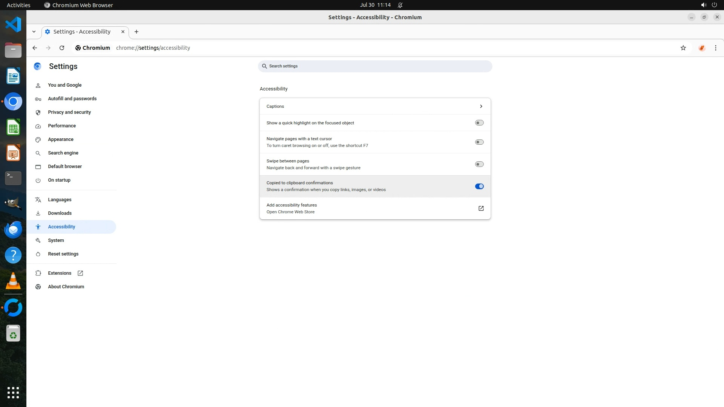
Task: Open the profile avatar icon
Action: click(x=701, y=48)
